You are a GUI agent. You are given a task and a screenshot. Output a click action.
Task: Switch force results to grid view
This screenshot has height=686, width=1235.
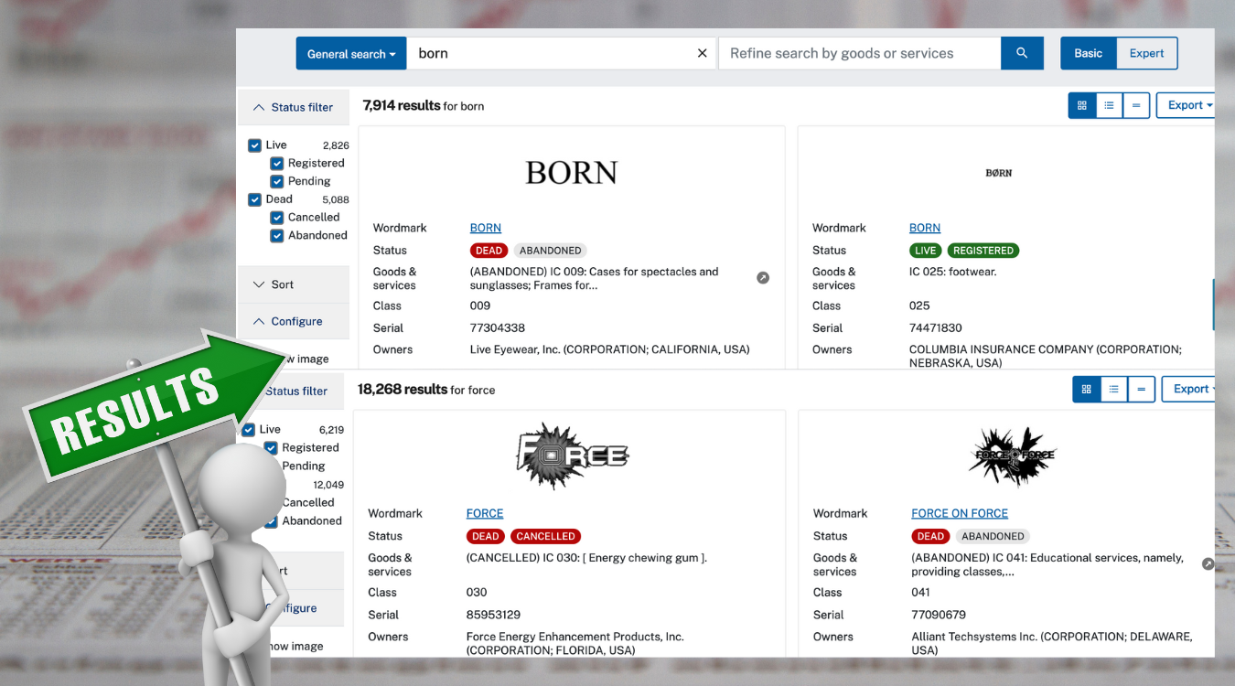[x=1087, y=389]
